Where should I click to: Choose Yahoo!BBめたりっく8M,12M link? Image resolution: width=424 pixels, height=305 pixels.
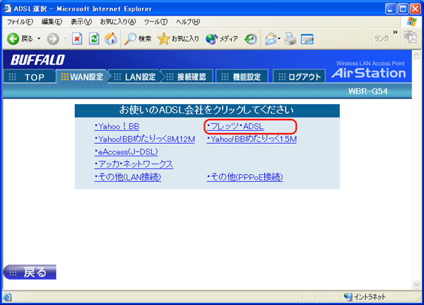pyautogui.click(x=145, y=139)
